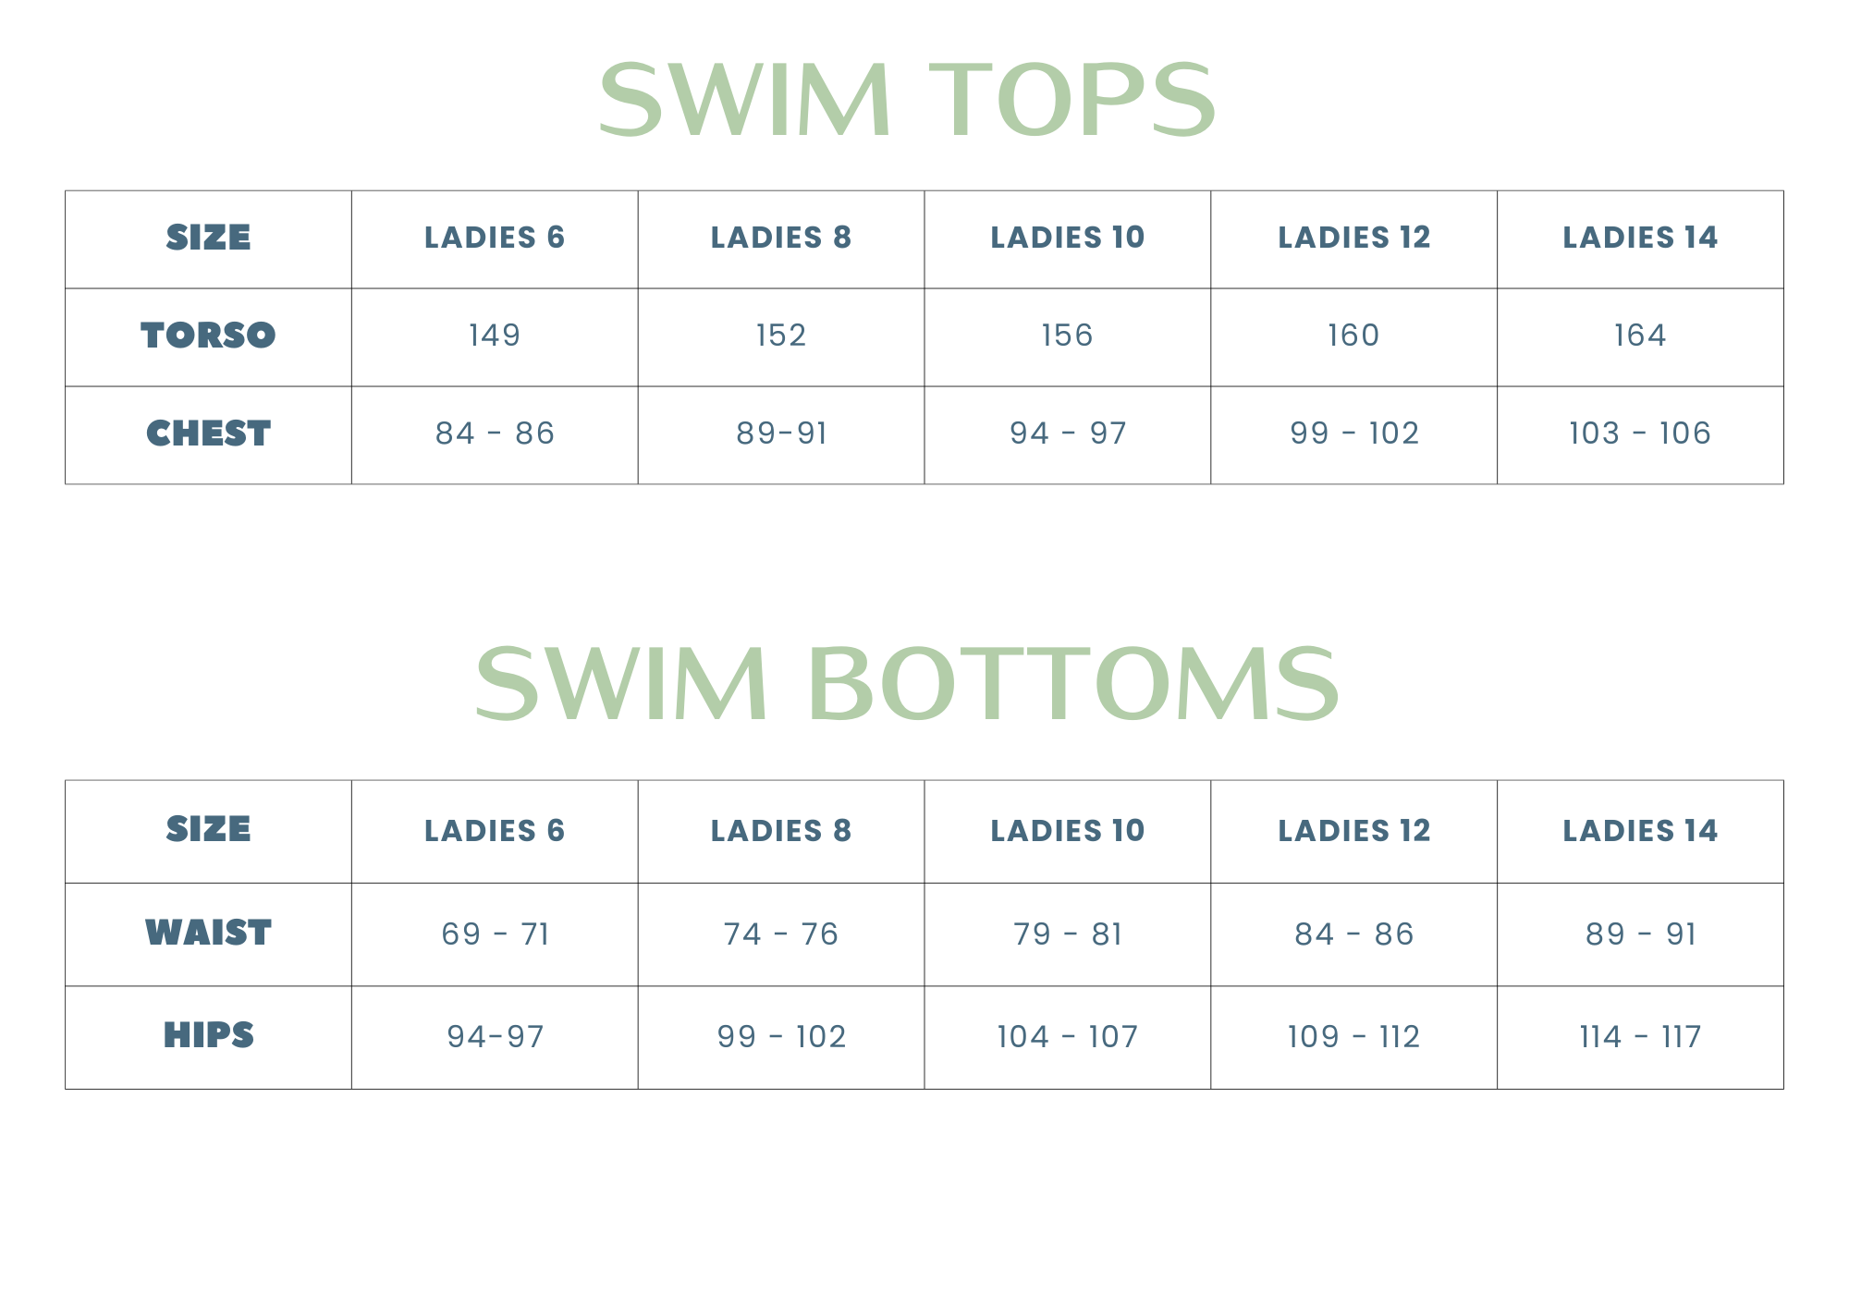1849x1294 pixels.
Task: Click LADIES 10 header in Swim Tops table
Action: click(x=1067, y=238)
